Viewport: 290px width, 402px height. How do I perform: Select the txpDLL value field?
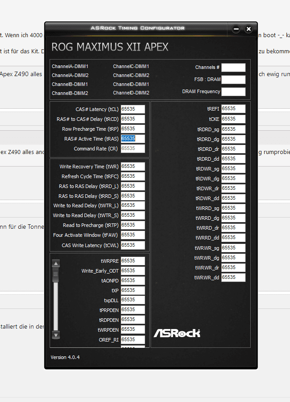tap(133, 300)
